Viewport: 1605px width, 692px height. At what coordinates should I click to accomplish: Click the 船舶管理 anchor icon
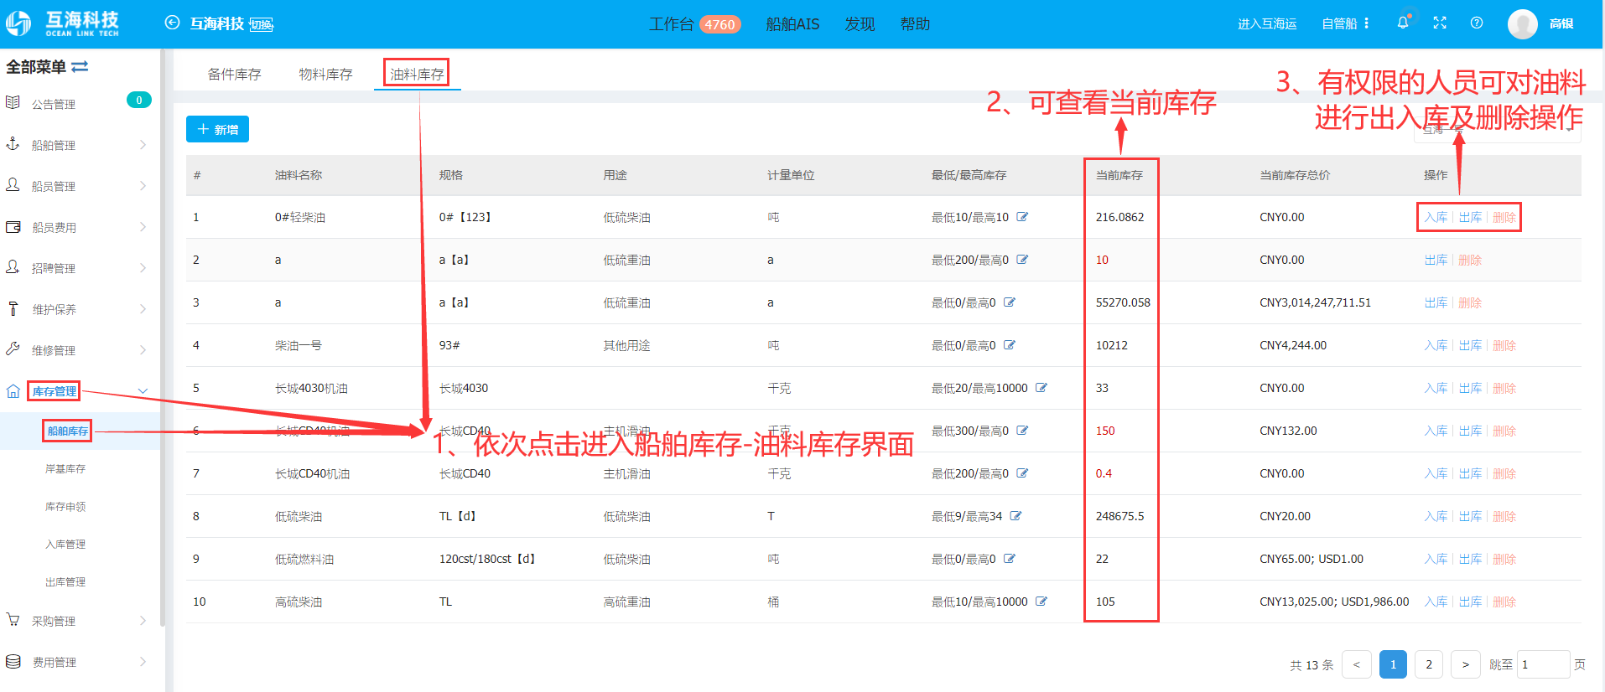pyautogui.click(x=13, y=143)
